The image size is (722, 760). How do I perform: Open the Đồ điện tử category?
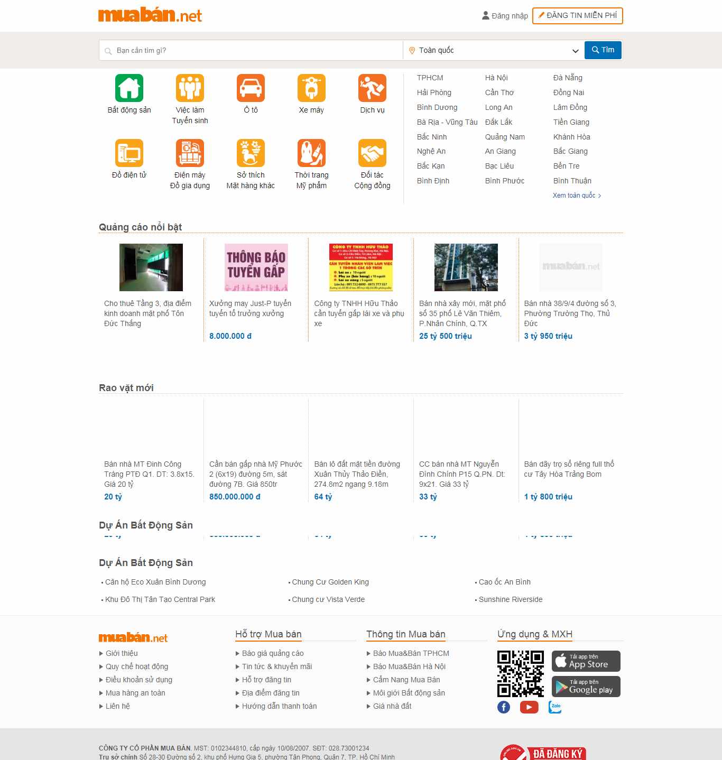click(x=129, y=153)
